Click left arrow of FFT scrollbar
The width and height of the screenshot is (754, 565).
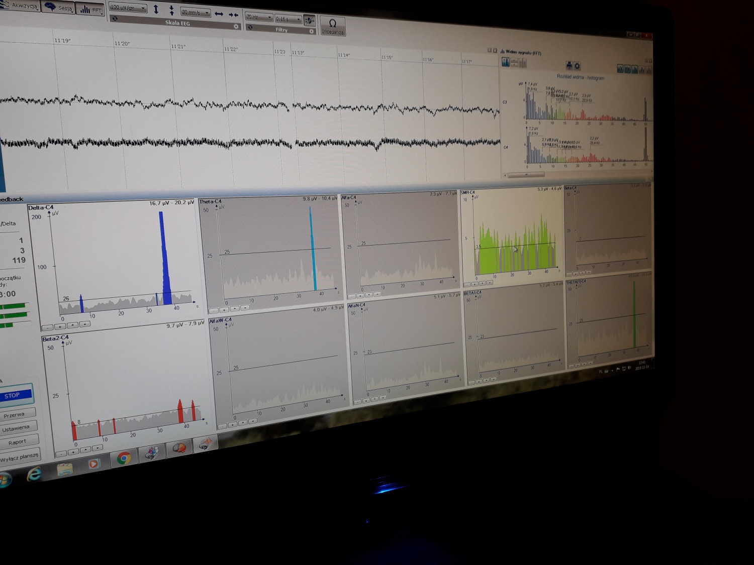(x=505, y=175)
